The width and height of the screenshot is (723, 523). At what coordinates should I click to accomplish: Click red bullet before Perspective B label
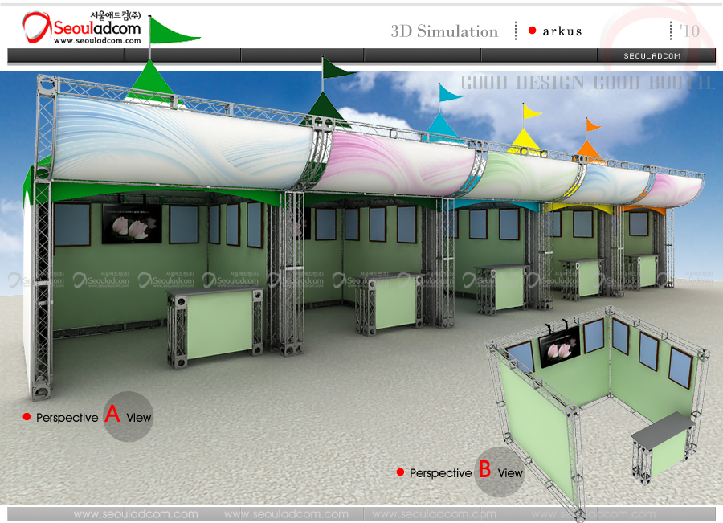(400, 472)
